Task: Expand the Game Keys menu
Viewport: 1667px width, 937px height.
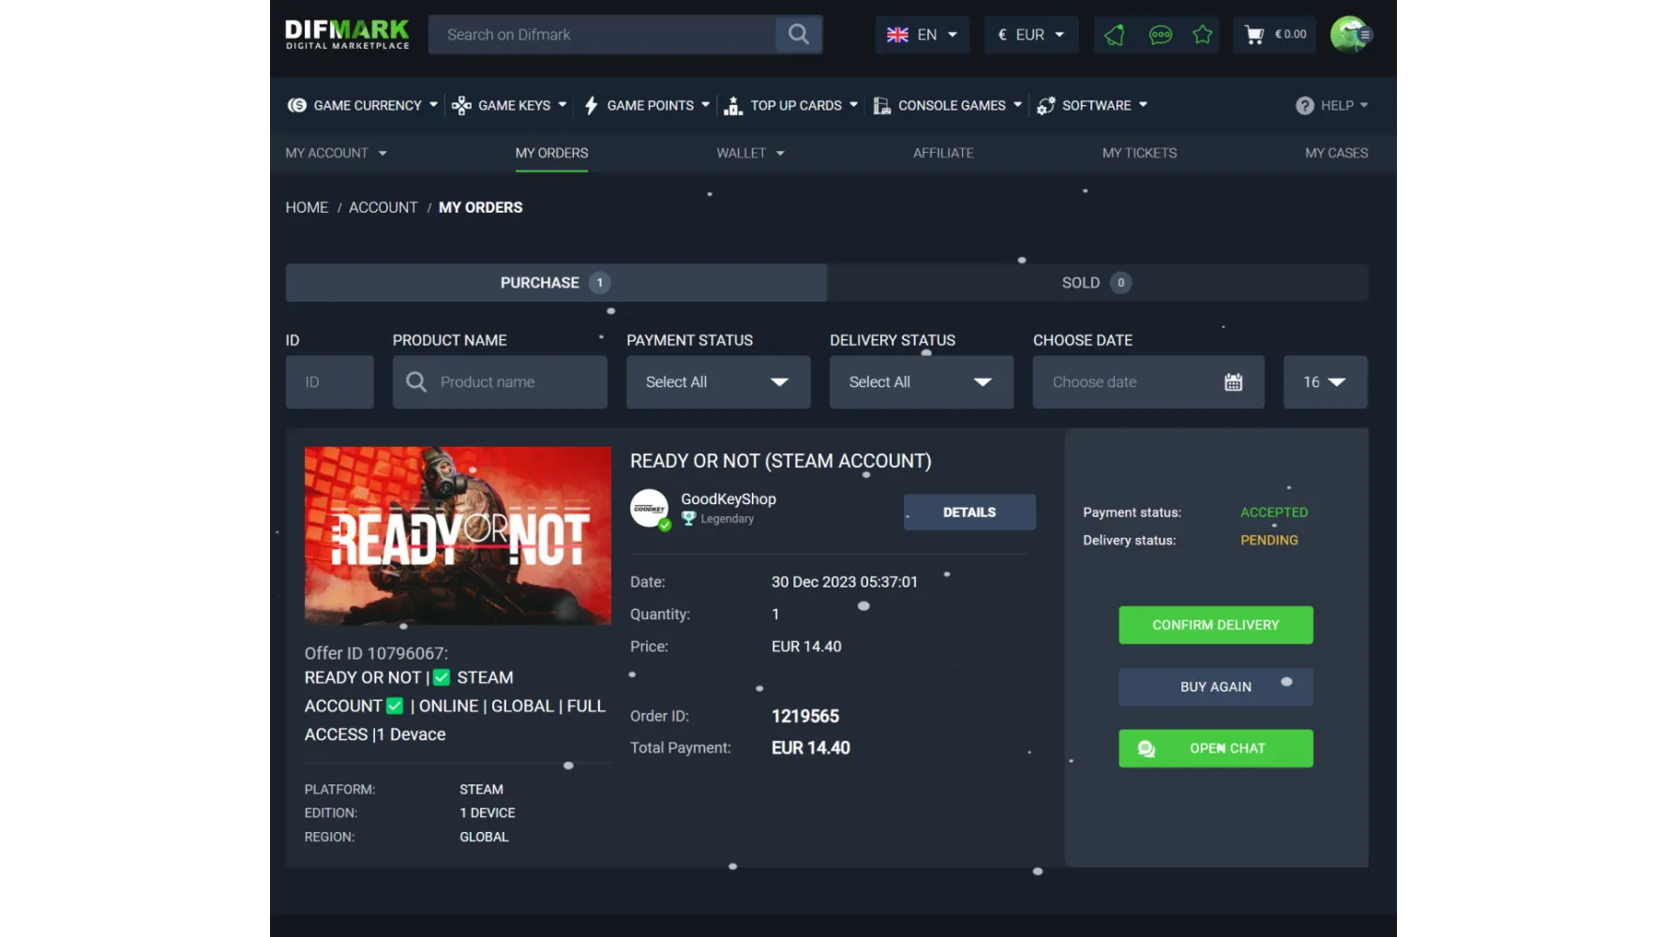Action: tap(509, 105)
